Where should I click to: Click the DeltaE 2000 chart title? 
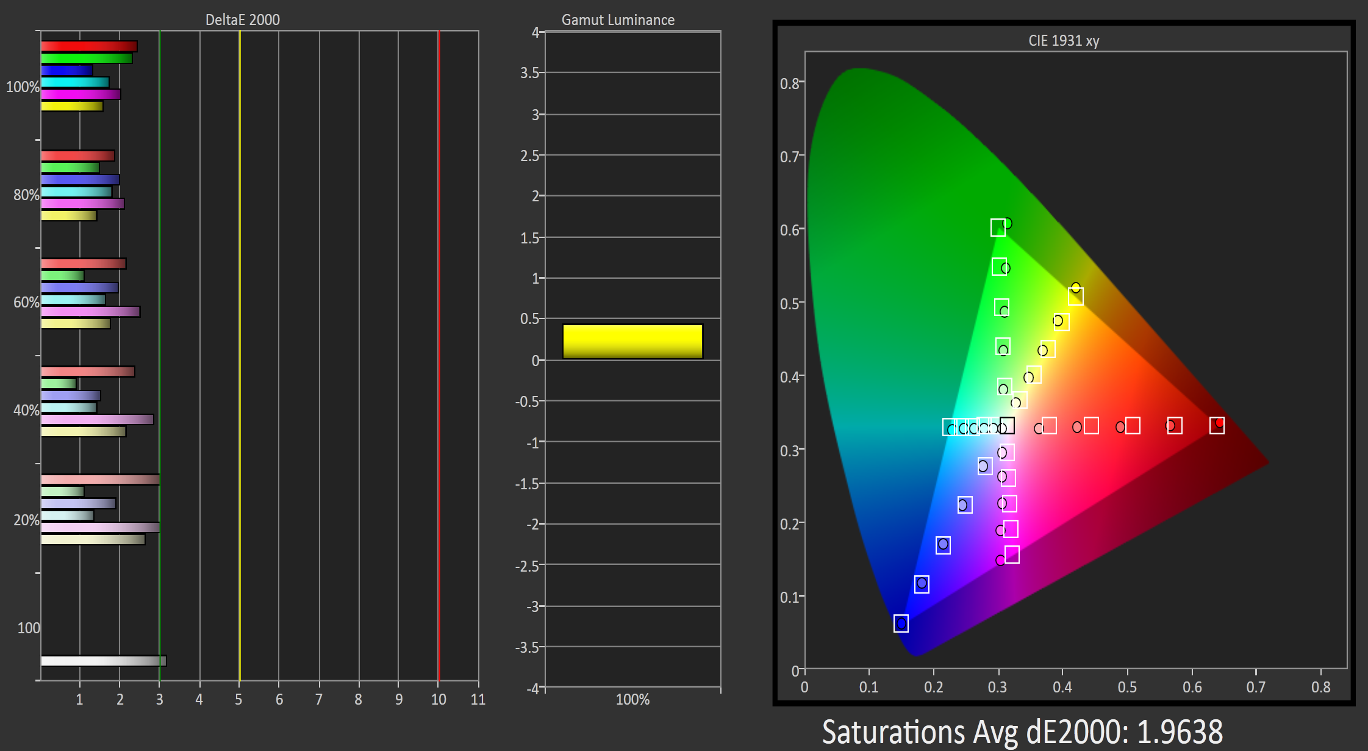pyautogui.click(x=242, y=20)
